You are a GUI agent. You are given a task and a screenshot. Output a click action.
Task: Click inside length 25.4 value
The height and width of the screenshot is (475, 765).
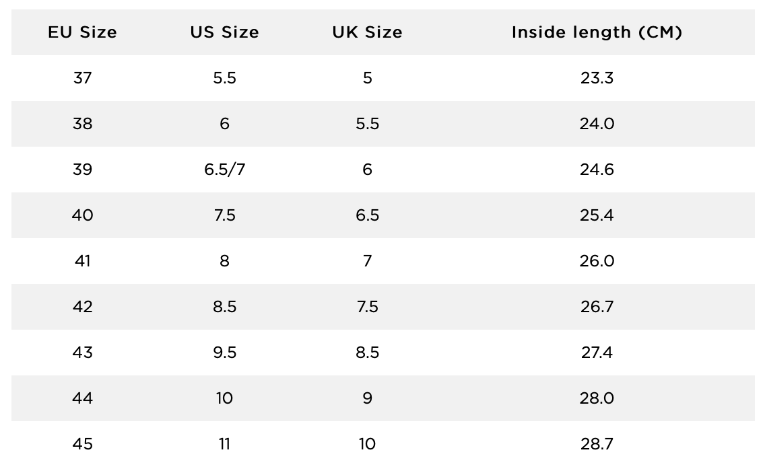pos(597,215)
